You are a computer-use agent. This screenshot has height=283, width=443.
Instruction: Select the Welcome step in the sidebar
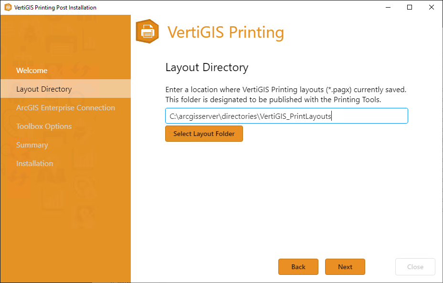pos(32,70)
